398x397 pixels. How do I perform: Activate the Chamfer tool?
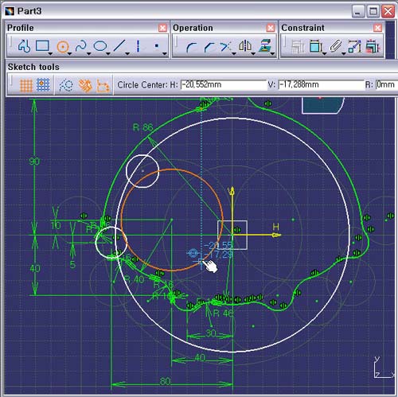pos(209,47)
